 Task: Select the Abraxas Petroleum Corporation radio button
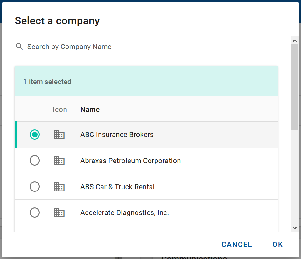tap(35, 161)
